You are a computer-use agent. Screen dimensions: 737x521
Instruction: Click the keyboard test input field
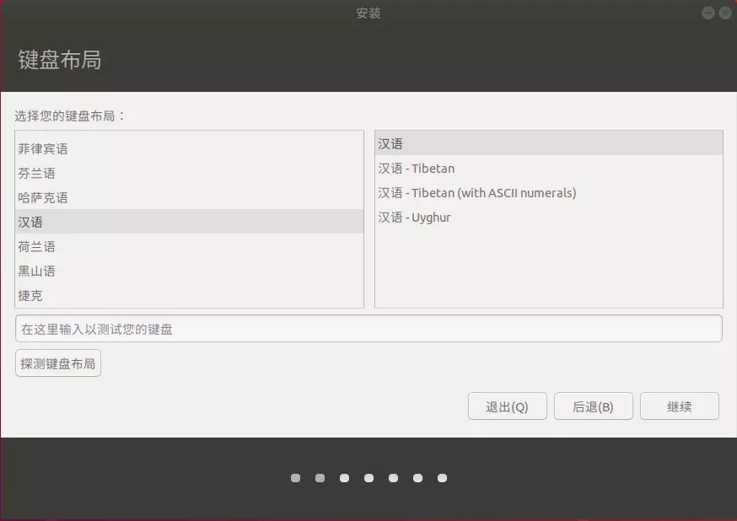coord(368,329)
